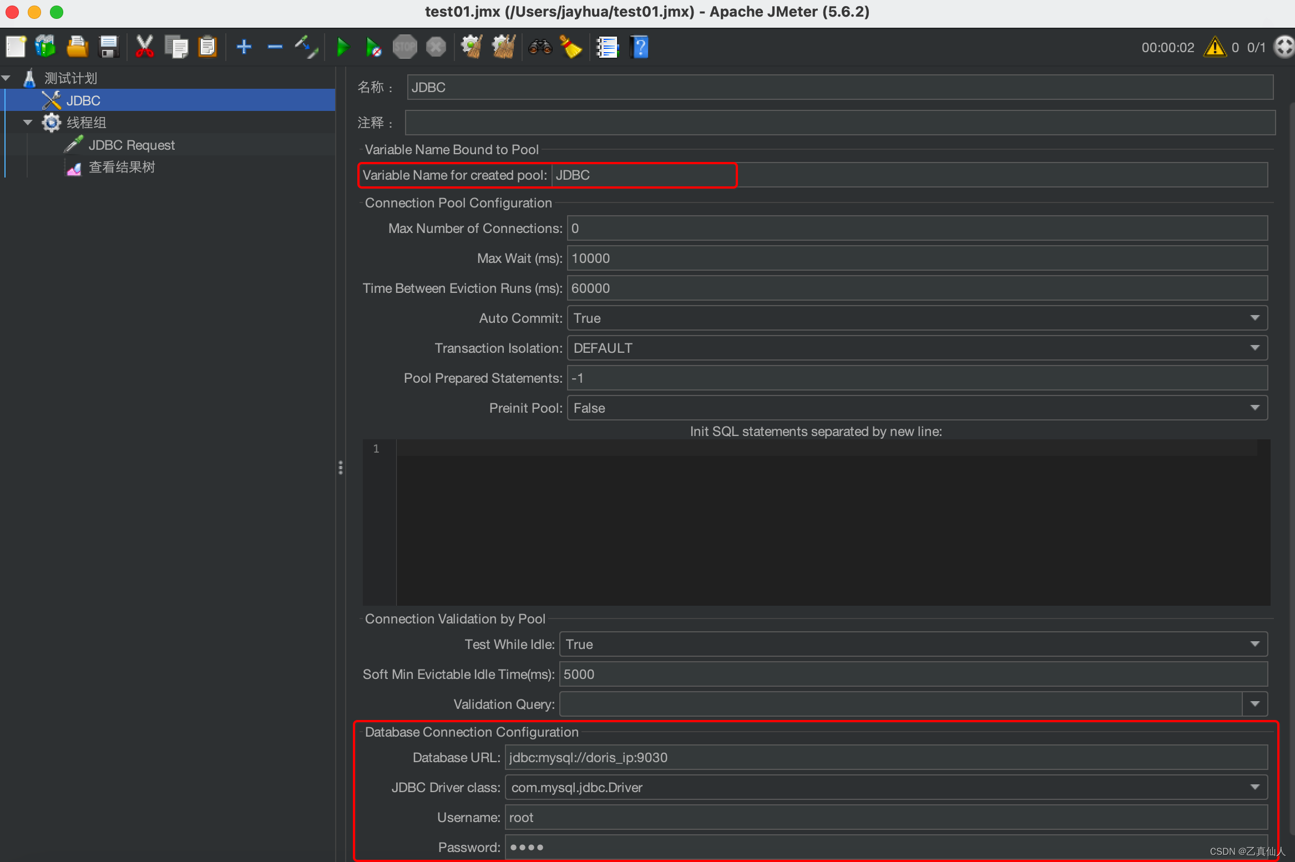Viewport: 1295px width, 862px height.
Task: Click the Reset Search brush icon
Action: pyautogui.click(x=571, y=47)
